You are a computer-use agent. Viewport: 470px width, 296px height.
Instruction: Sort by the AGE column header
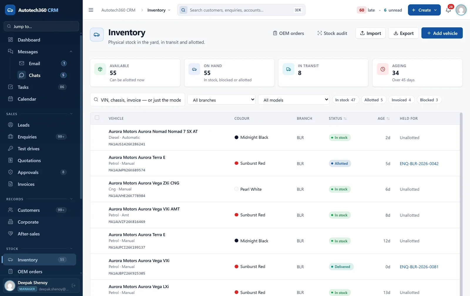(x=384, y=119)
